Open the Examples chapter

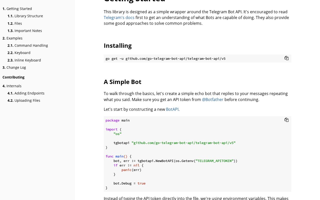click(x=12, y=38)
